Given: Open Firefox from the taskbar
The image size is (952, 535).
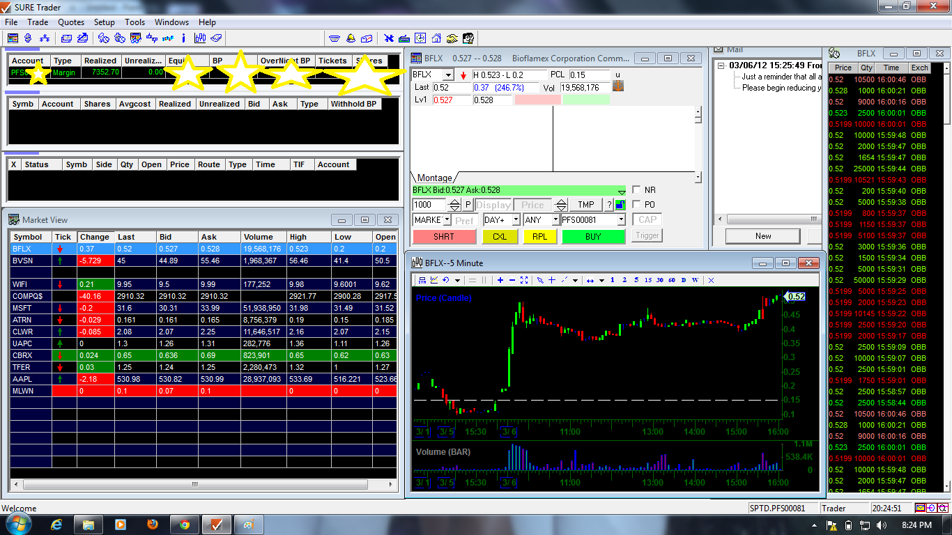Looking at the screenshot, I should pos(153,524).
